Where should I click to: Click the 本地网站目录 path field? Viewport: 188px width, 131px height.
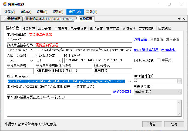coord(69,40)
